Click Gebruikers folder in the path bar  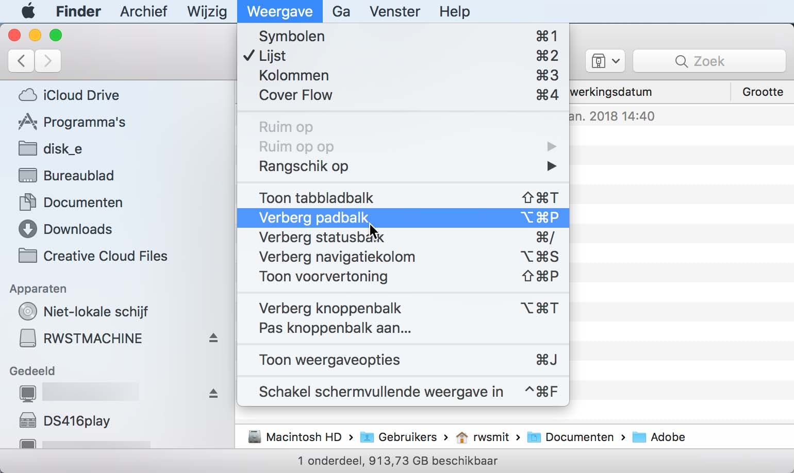tap(407, 437)
